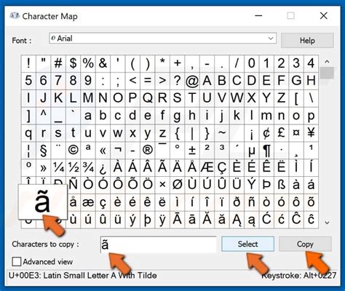Click the Select button

point(247,244)
